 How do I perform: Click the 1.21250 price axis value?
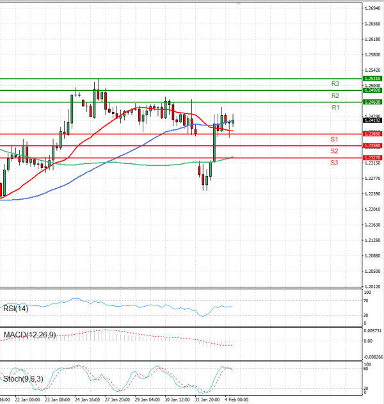click(x=372, y=240)
